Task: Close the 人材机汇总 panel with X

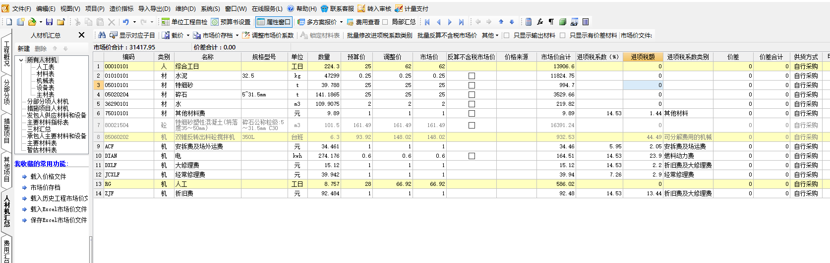Action: pyautogui.click(x=81, y=35)
